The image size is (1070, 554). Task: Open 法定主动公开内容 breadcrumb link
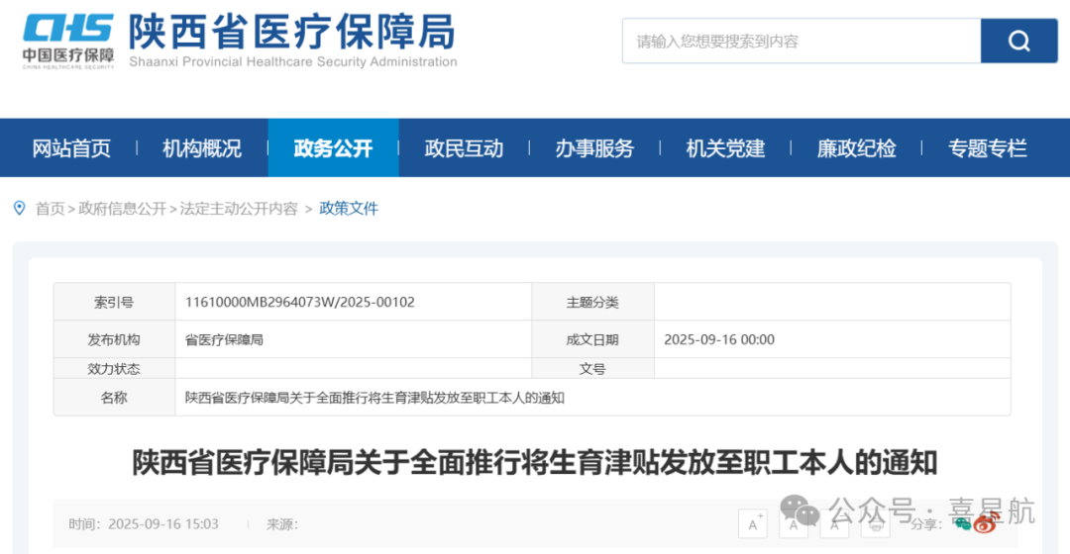pyautogui.click(x=239, y=209)
